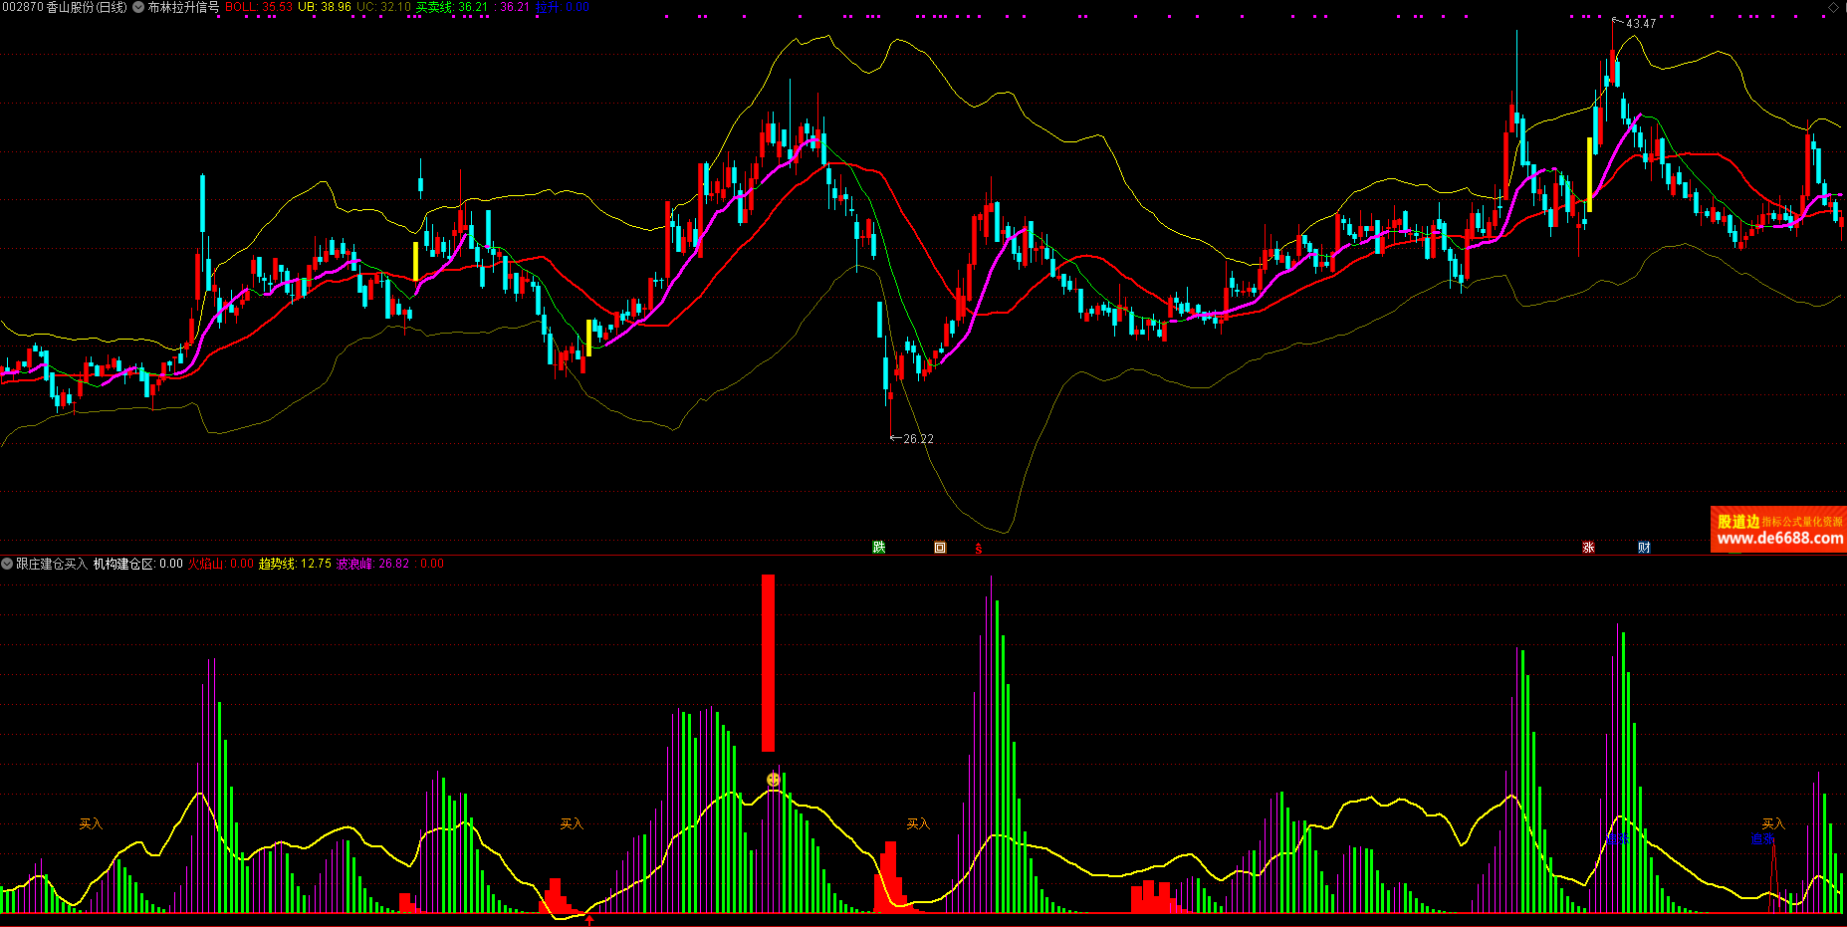
Task: Expand the 跟庄建仓买入 indicator dropdown
Action: pyautogui.click(x=7, y=564)
